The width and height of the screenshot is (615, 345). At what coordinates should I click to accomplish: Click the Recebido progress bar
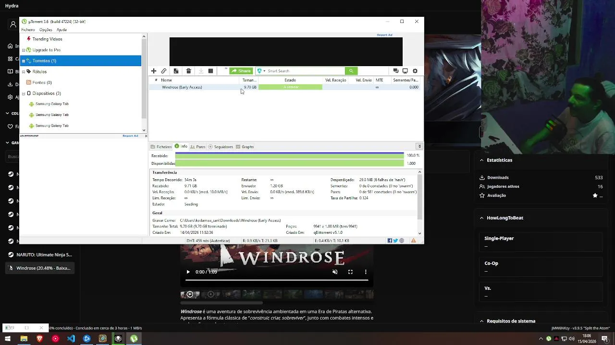[289, 156]
